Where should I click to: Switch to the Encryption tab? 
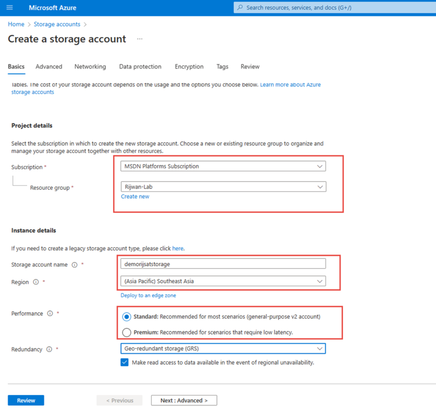[189, 67]
